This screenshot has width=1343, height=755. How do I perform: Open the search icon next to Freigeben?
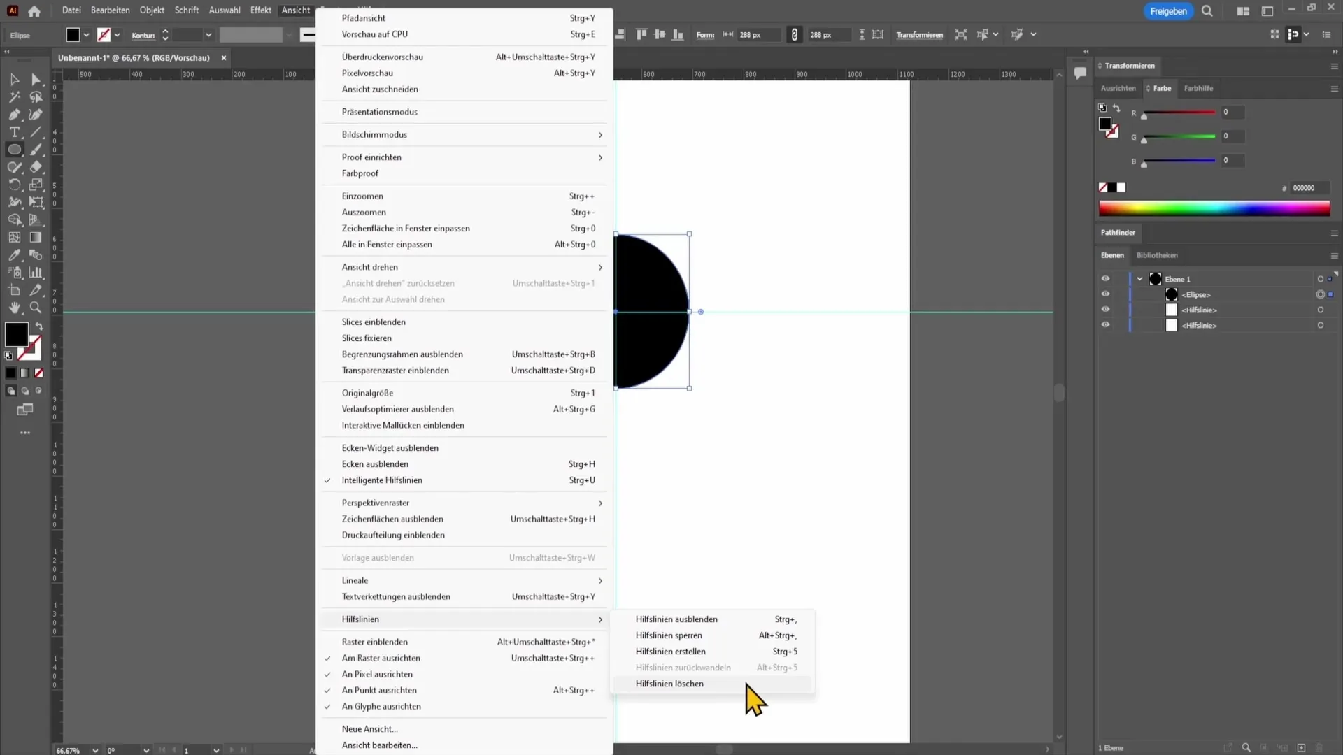pos(1207,11)
